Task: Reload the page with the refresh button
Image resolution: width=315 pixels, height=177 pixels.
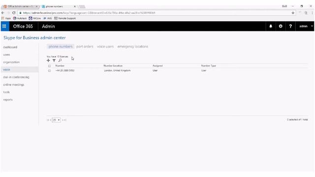Action: pyautogui.click(x=14, y=13)
